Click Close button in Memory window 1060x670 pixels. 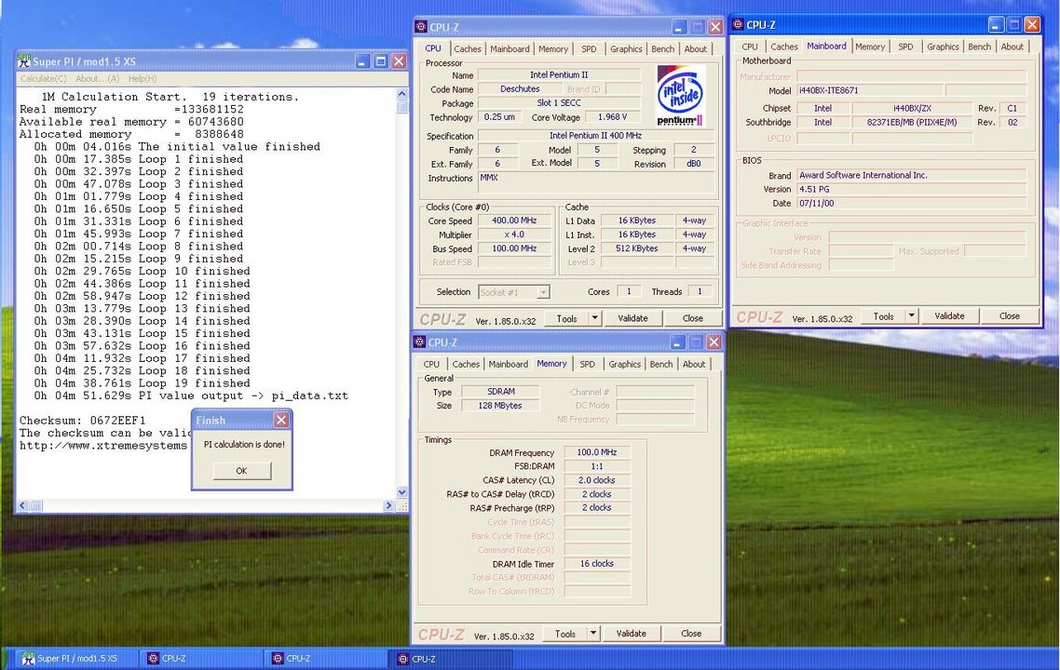click(691, 634)
